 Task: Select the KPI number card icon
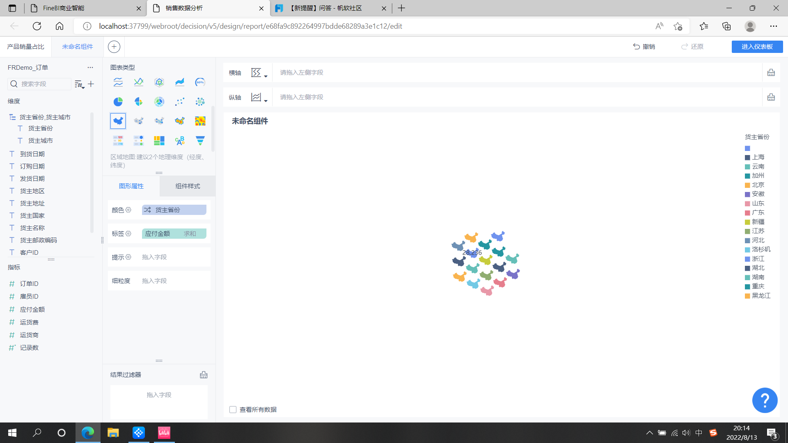coord(118,141)
